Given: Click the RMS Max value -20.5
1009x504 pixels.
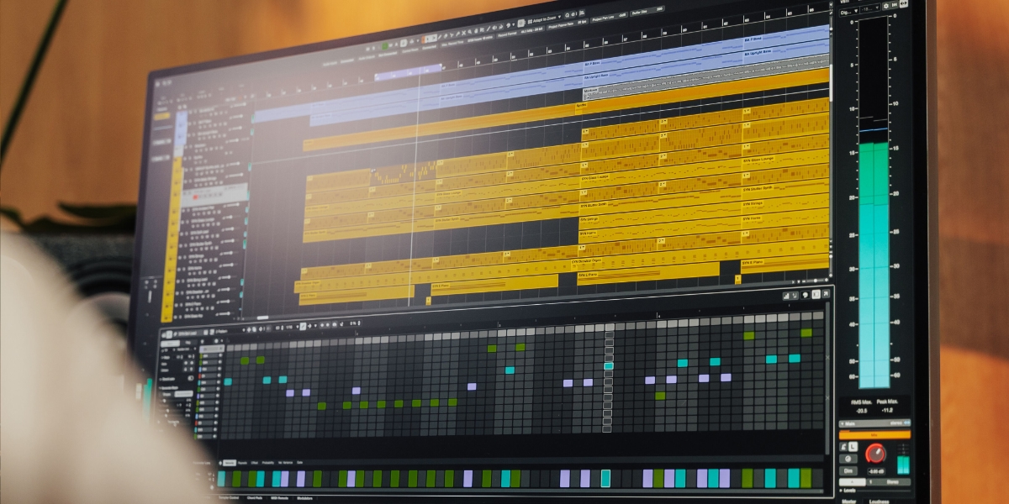Looking at the screenshot, I should coord(862,411).
